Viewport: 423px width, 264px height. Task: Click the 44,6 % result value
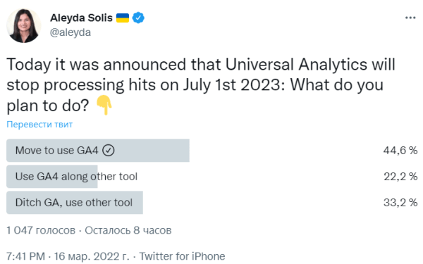400,151
